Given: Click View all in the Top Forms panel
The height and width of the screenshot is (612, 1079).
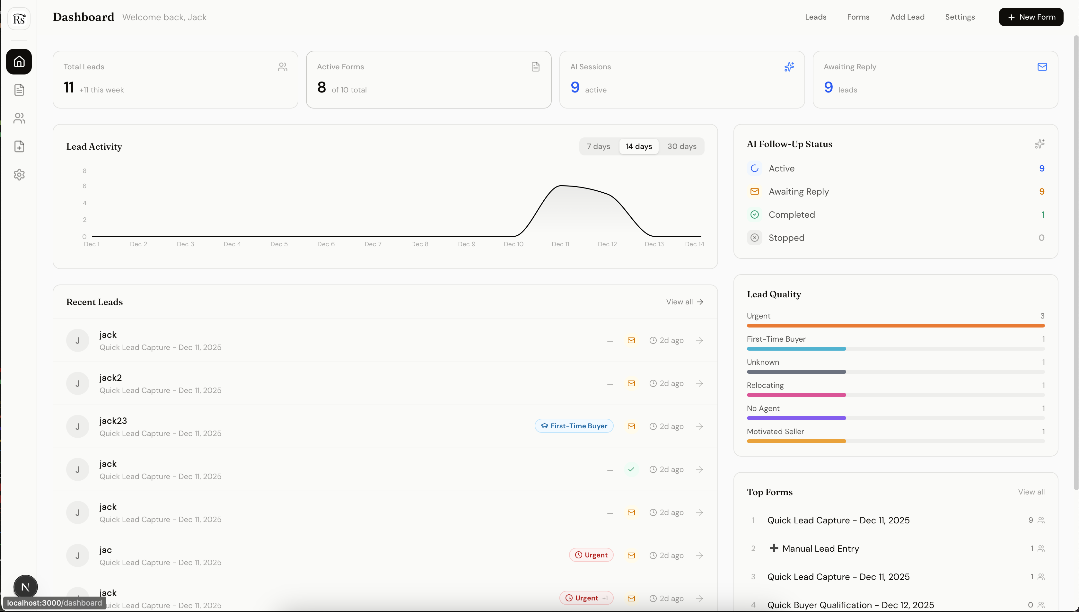Looking at the screenshot, I should point(1031,492).
